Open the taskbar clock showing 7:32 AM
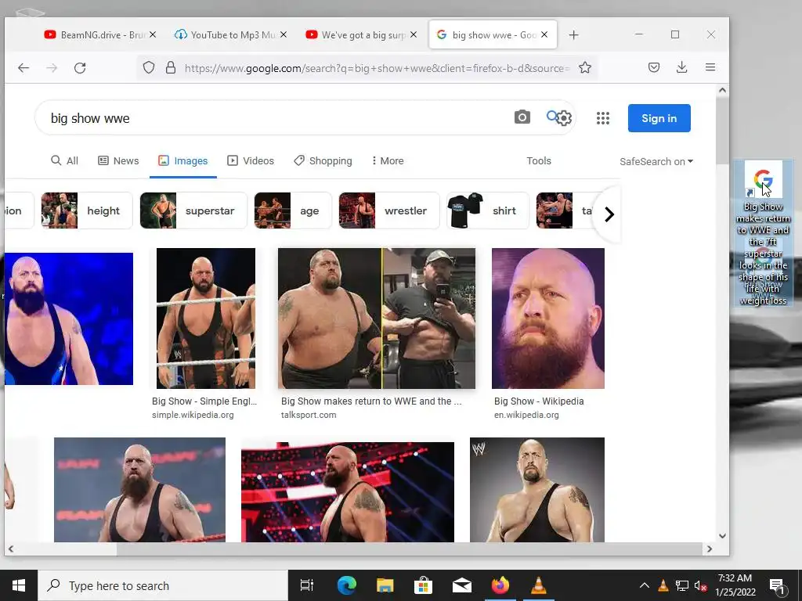Image resolution: width=802 pixels, height=601 pixels. click(x=735, y=585)
